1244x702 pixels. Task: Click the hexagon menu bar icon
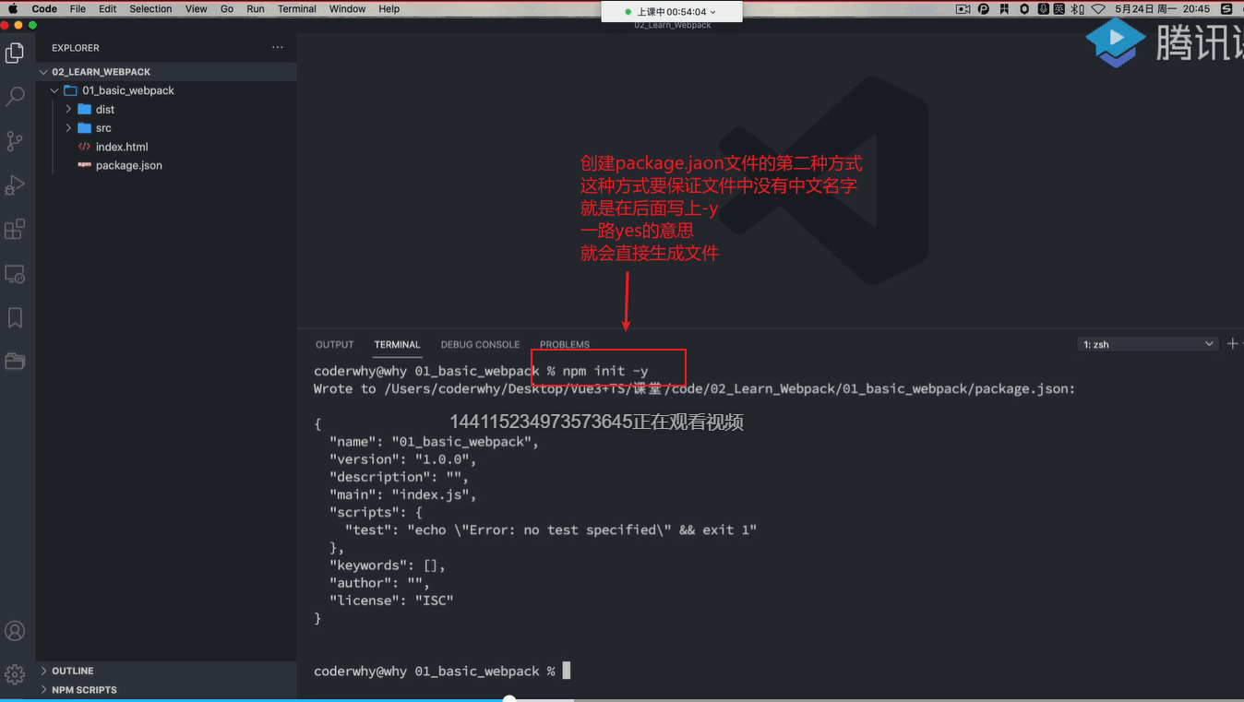1024,8
